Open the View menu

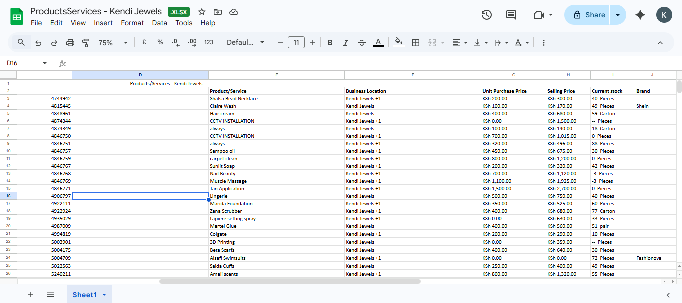[78, 23]
